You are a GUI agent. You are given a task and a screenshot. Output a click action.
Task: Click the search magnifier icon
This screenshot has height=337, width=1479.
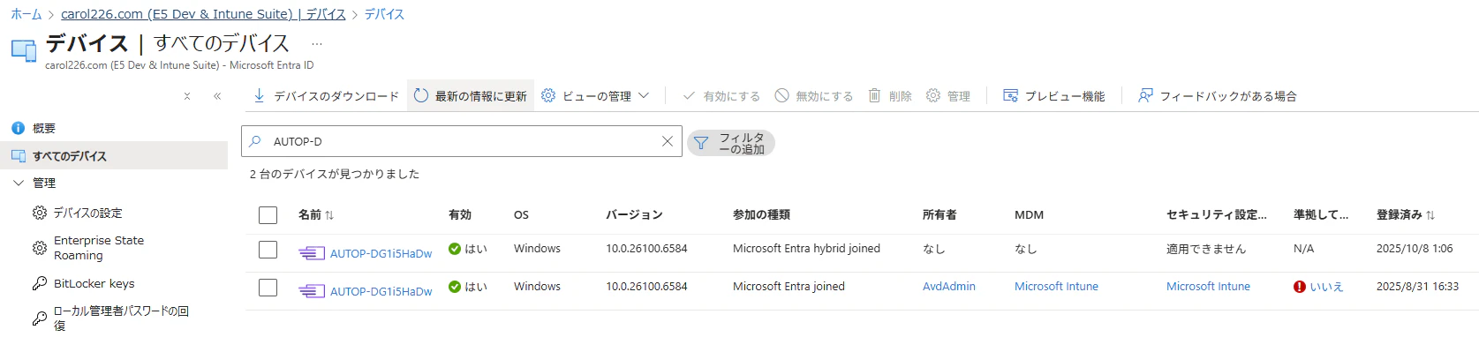pyautogui.click(x=256, y=141)
